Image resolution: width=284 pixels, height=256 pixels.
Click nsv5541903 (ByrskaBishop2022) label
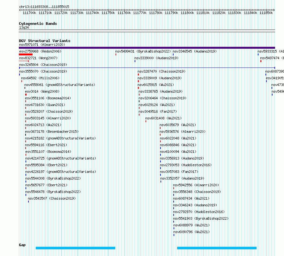tap(201, 218)
